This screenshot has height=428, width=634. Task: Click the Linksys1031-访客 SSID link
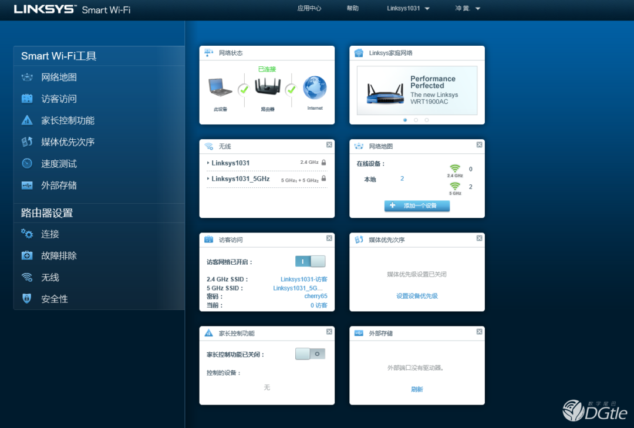tap(304, 279)
